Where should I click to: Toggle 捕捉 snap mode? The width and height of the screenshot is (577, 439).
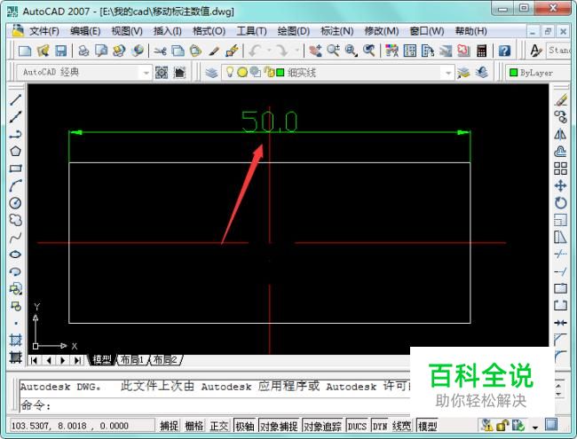[x=170, y=426]
